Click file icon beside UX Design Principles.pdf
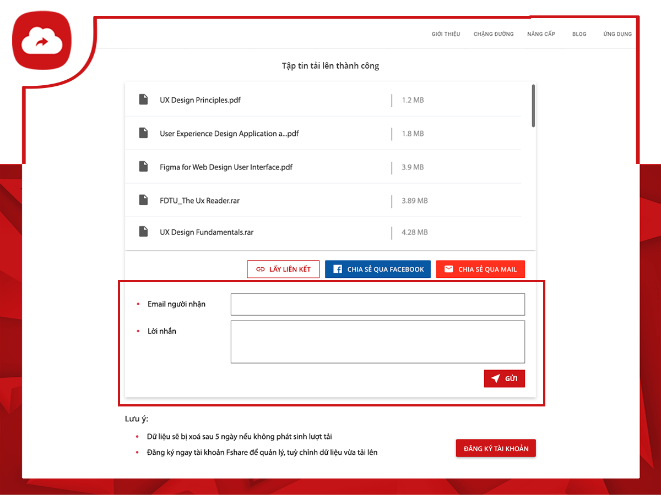Screen dimensions: 661x495 [143, 100]
